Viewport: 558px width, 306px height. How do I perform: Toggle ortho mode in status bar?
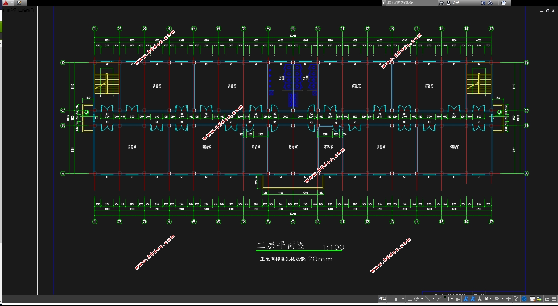tap(409, 299)
